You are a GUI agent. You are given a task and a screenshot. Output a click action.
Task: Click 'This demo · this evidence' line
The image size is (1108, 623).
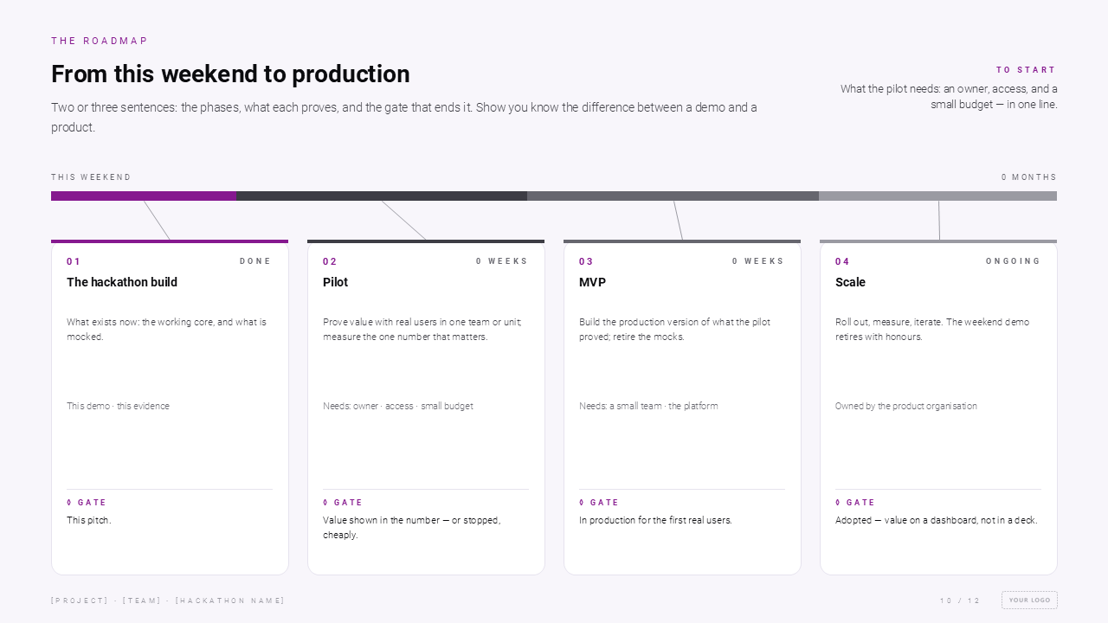(x=118, y=406)
